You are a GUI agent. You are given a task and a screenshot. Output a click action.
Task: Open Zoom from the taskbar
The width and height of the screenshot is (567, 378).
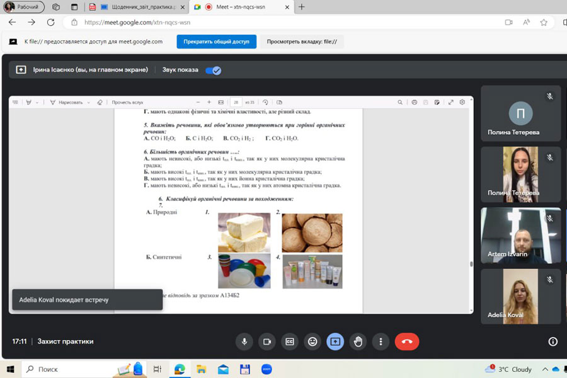[266, 369]
